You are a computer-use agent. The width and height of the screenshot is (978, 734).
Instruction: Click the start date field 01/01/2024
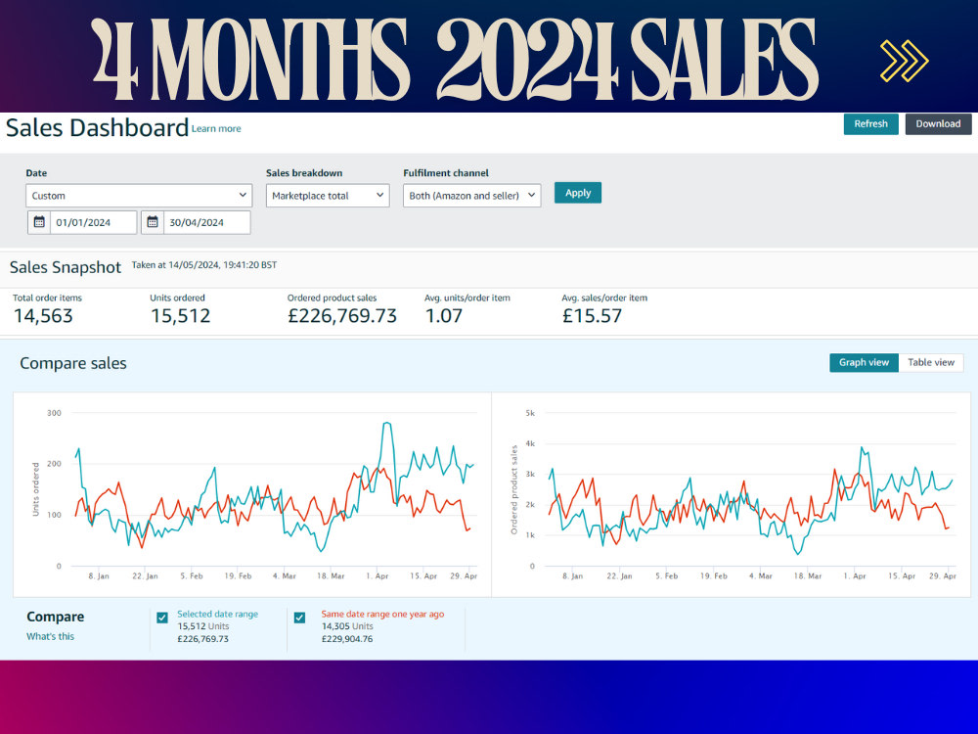pyautogui.click(x=93, y=222)
